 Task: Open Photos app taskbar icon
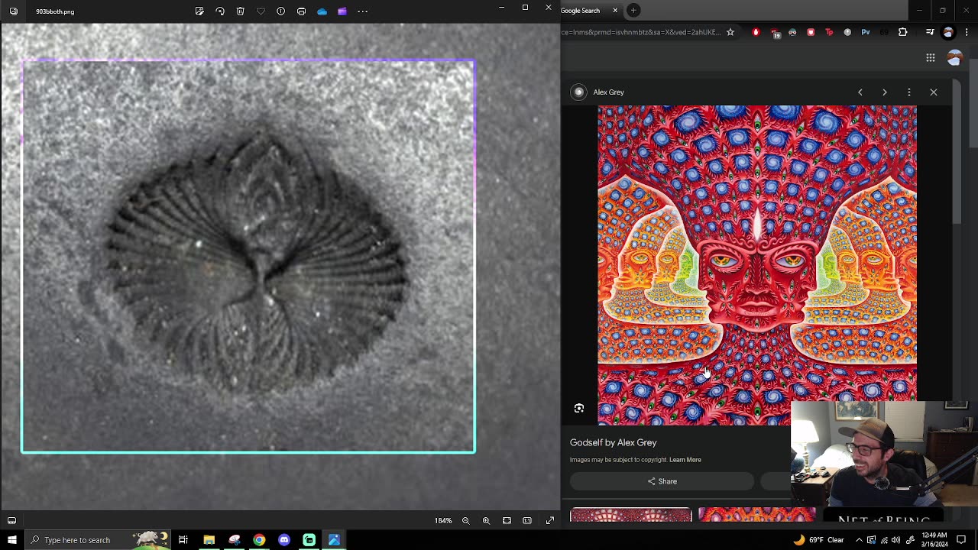(x=334, y=540)
